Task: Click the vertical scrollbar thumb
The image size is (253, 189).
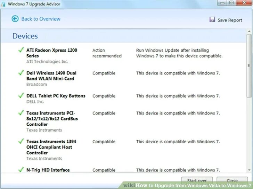Action: point(249,66)
